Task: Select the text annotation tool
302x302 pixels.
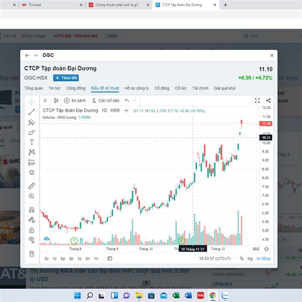Action: (32, 142)
